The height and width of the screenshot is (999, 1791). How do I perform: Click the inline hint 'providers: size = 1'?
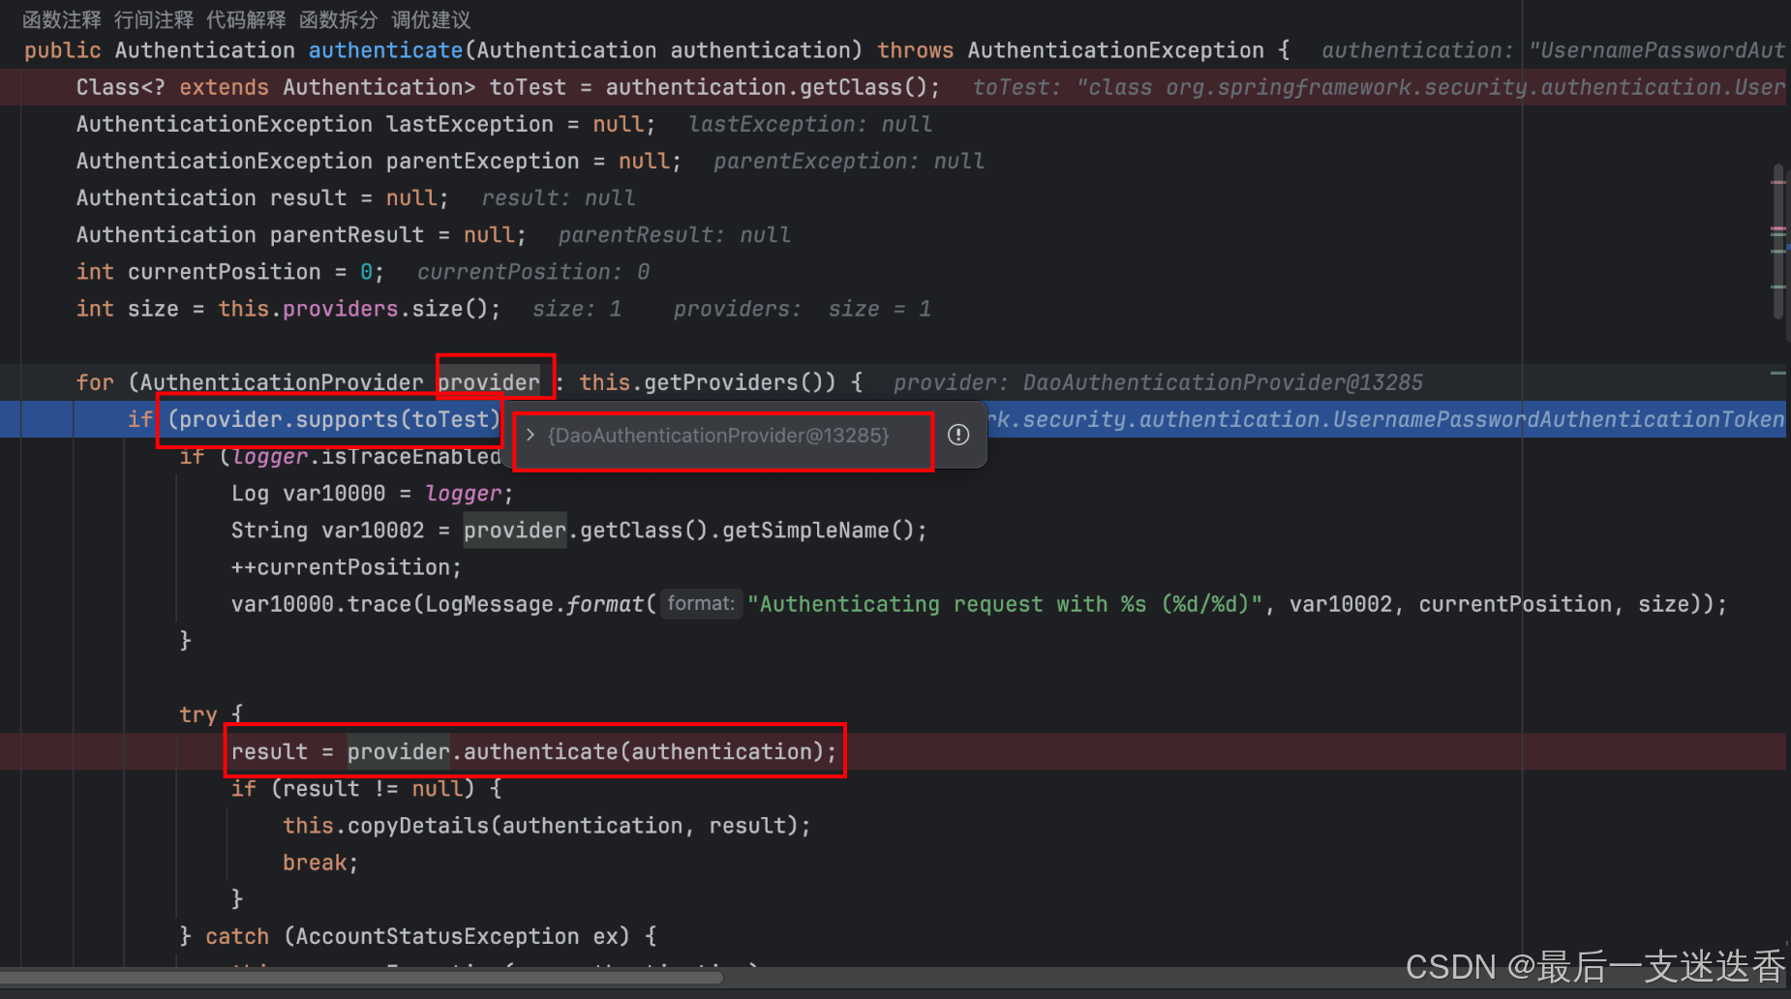coord(803,309)
